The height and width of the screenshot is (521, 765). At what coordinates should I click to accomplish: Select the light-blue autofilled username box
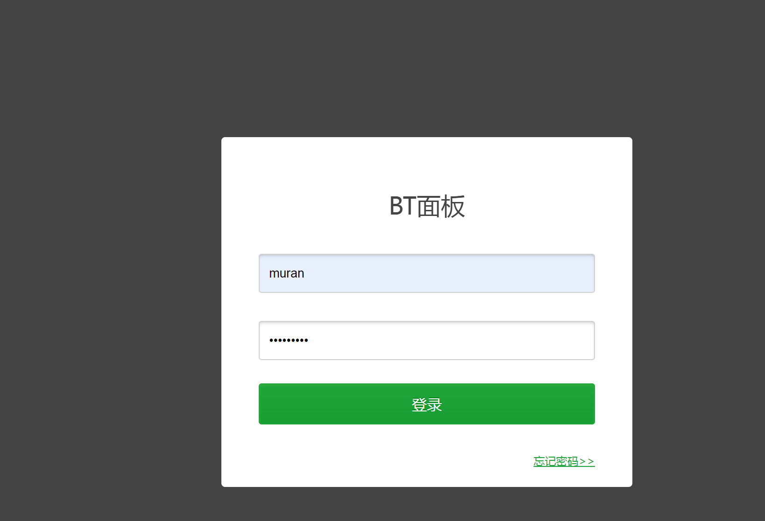pos(426,273)
